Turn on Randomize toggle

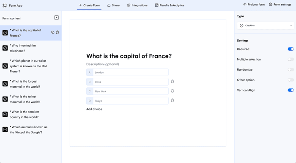point(291,69)
